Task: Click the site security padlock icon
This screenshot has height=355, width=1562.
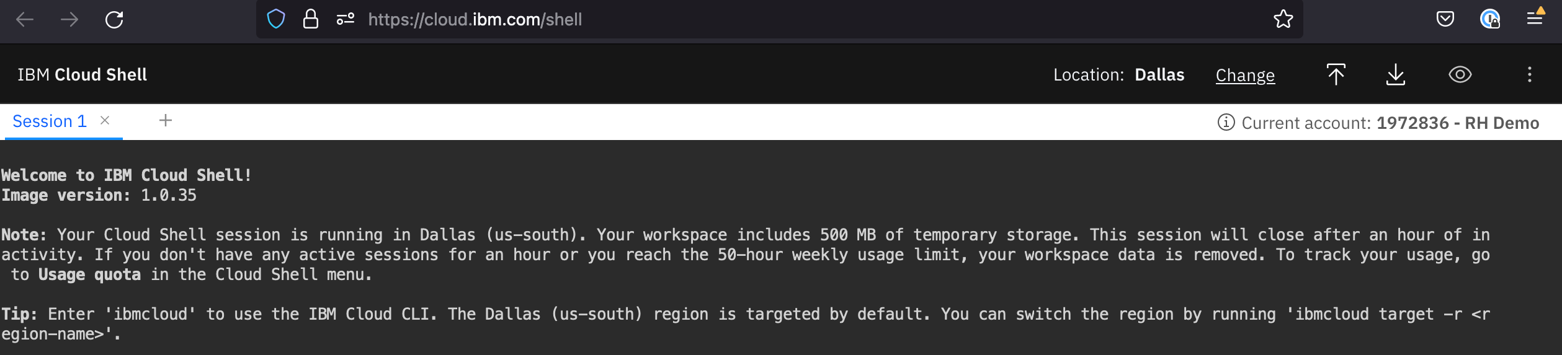Action: point(310,19)
